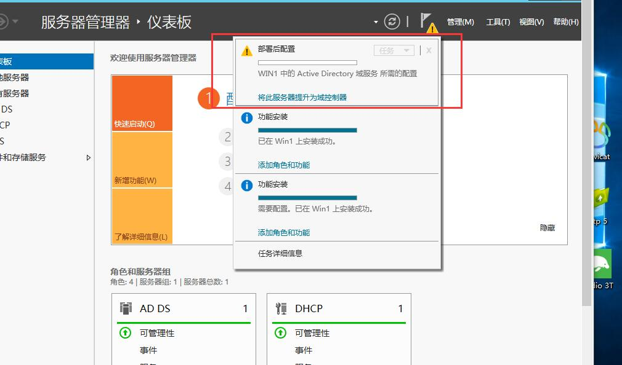Image resolution: width=622 pixels, height=365 pixels.
Task: Select the local server sidebar item
Action: pyautogui.click(x=46, y=77)
